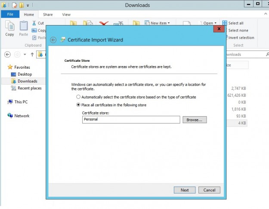Switch to the View ribbon tab
The image size is (269, 209).
(66, 14)
